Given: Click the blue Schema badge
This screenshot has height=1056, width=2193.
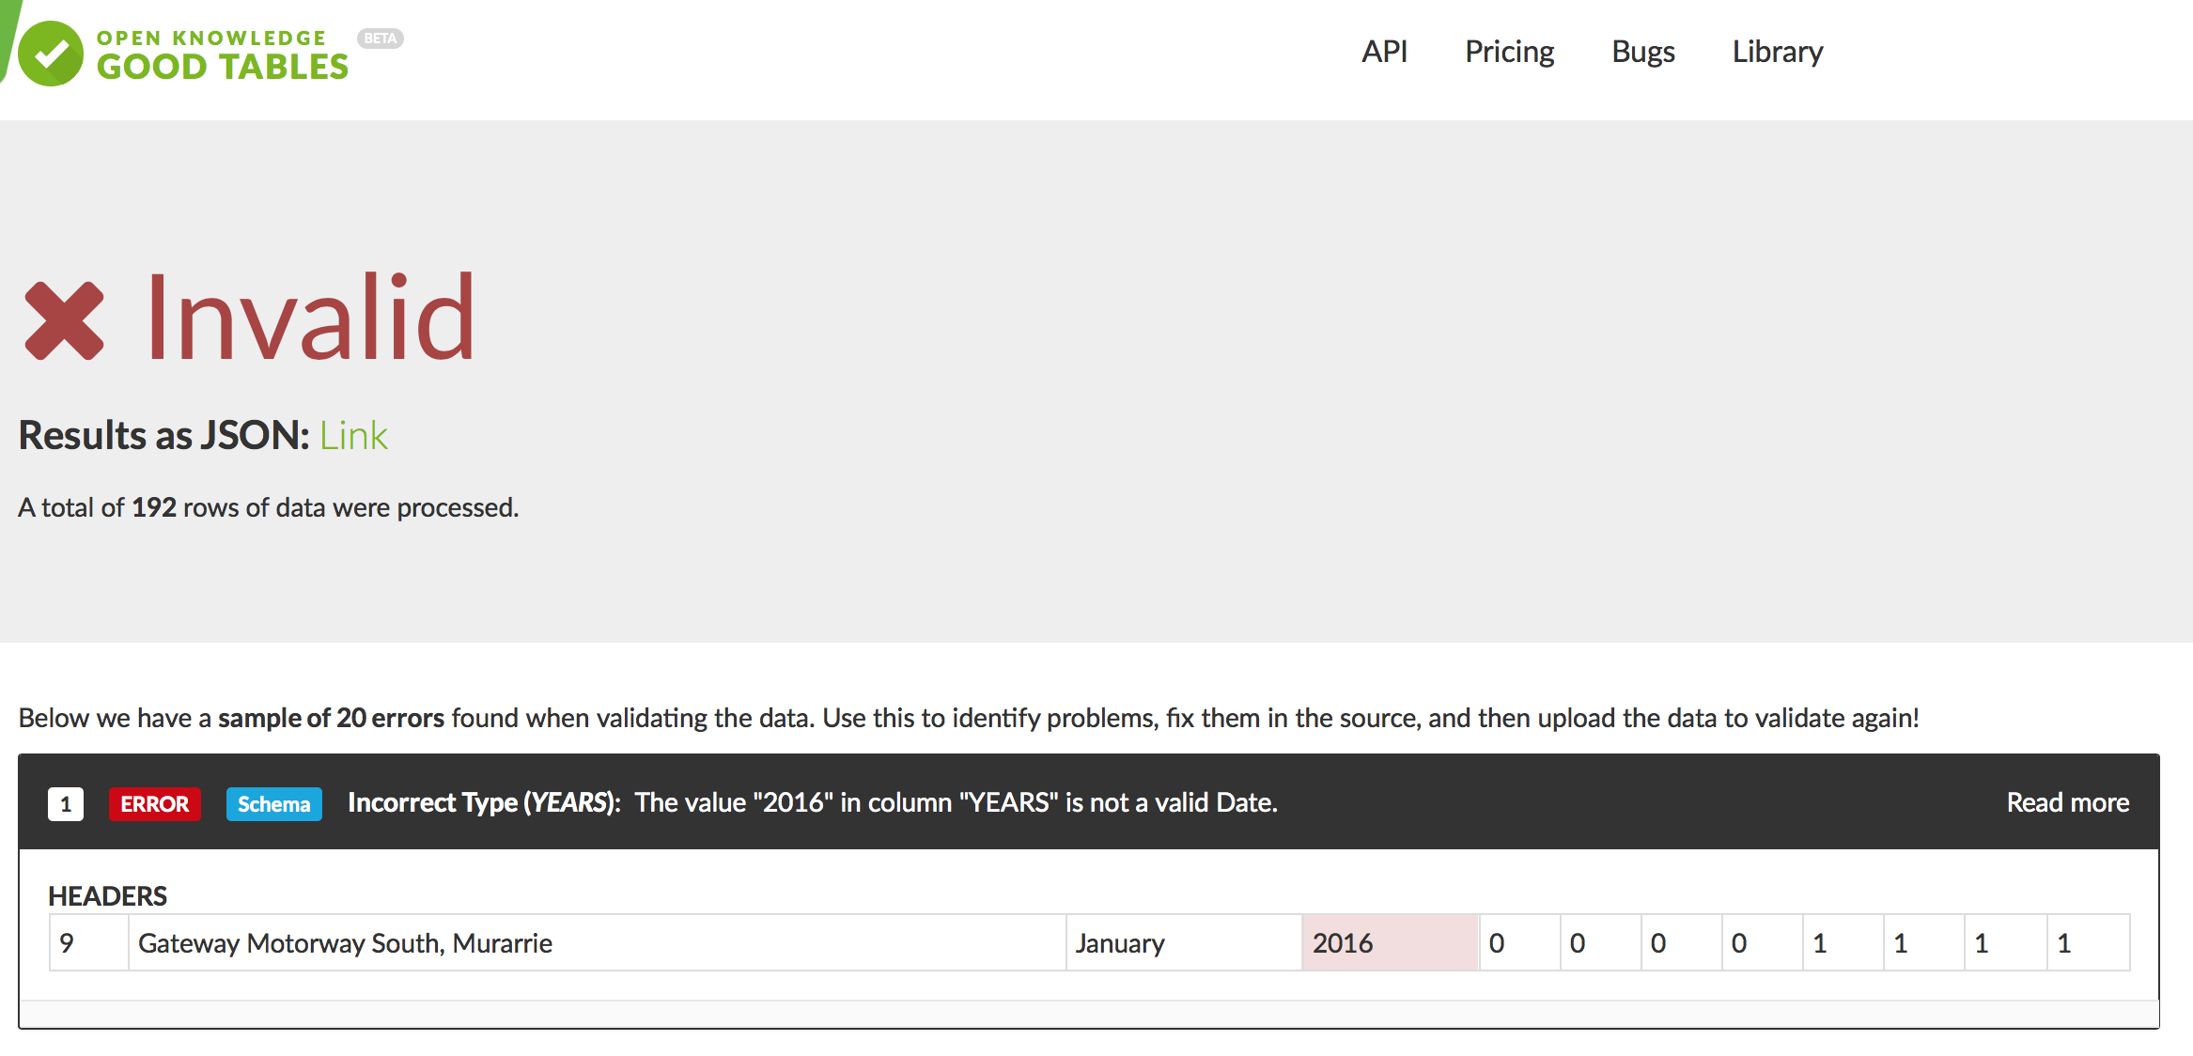Looking at the screenshot, I should point(273,804).
